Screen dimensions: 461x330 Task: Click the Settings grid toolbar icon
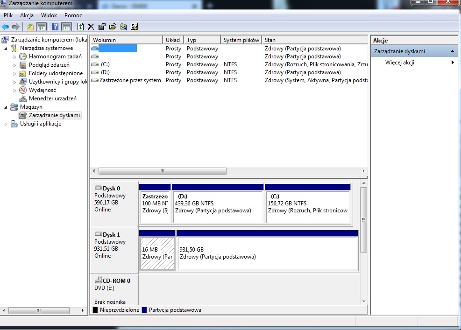click(x=135, y=27)
